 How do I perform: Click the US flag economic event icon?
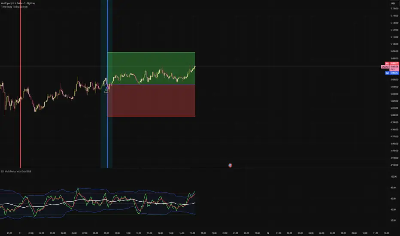(230, 165)
